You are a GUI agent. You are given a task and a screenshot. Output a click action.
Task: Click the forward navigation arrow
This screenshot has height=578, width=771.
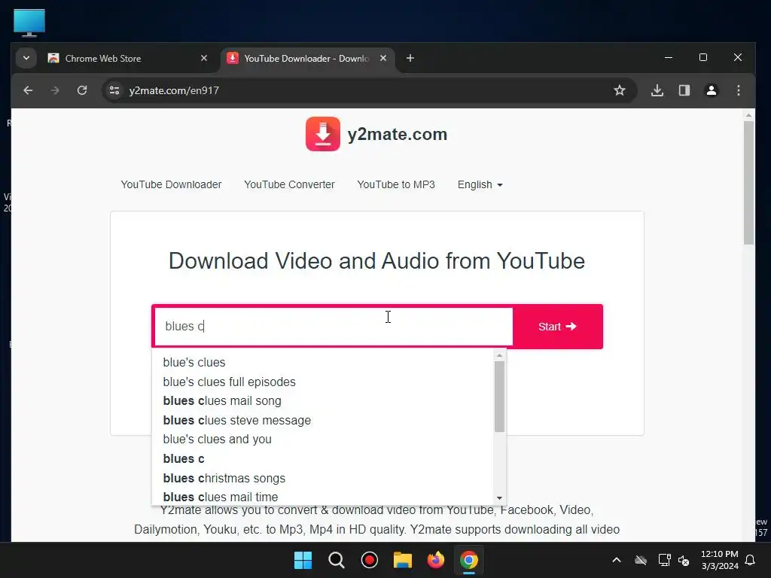(x=55, y=90)
